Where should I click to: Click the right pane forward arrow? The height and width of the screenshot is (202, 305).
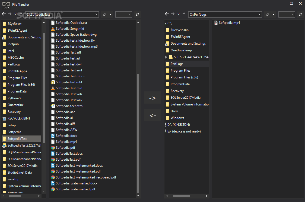tap(173, 14)
